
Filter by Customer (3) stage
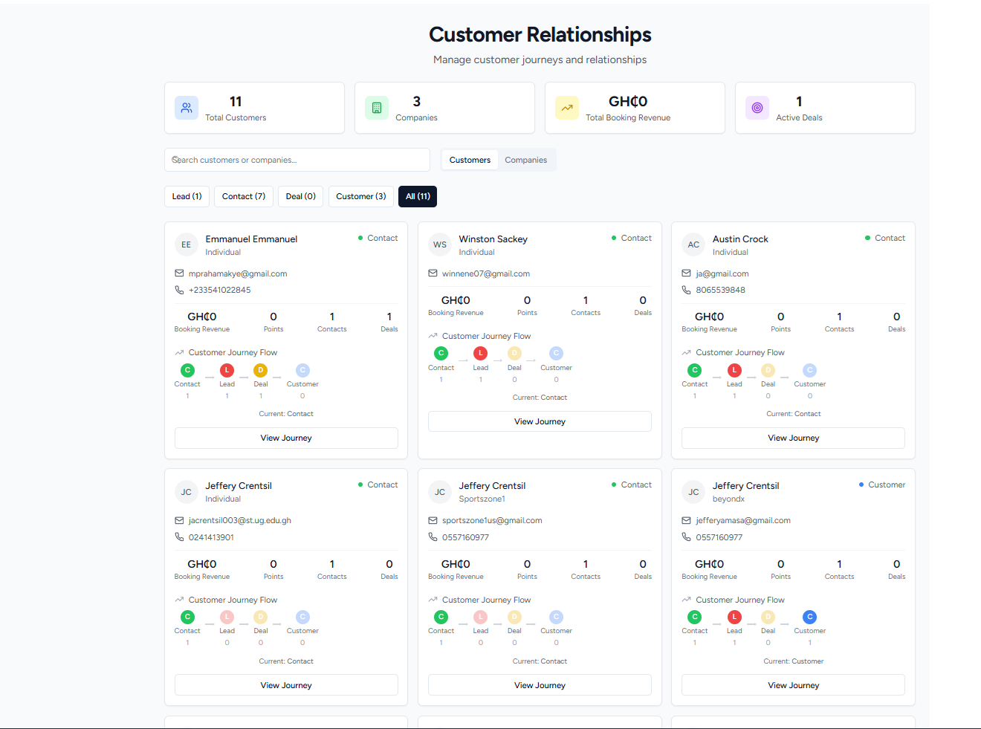tap(360, 196)
